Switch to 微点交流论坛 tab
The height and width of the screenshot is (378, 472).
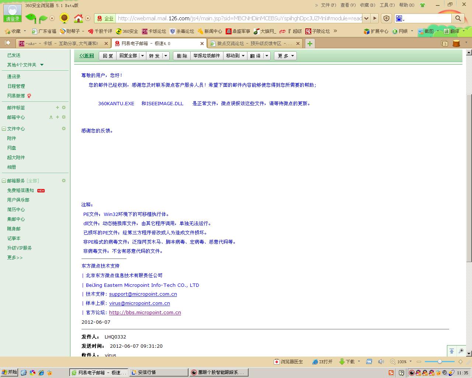(254, 44)
